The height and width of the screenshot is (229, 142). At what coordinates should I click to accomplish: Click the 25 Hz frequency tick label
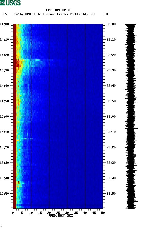tap(58, 213)
